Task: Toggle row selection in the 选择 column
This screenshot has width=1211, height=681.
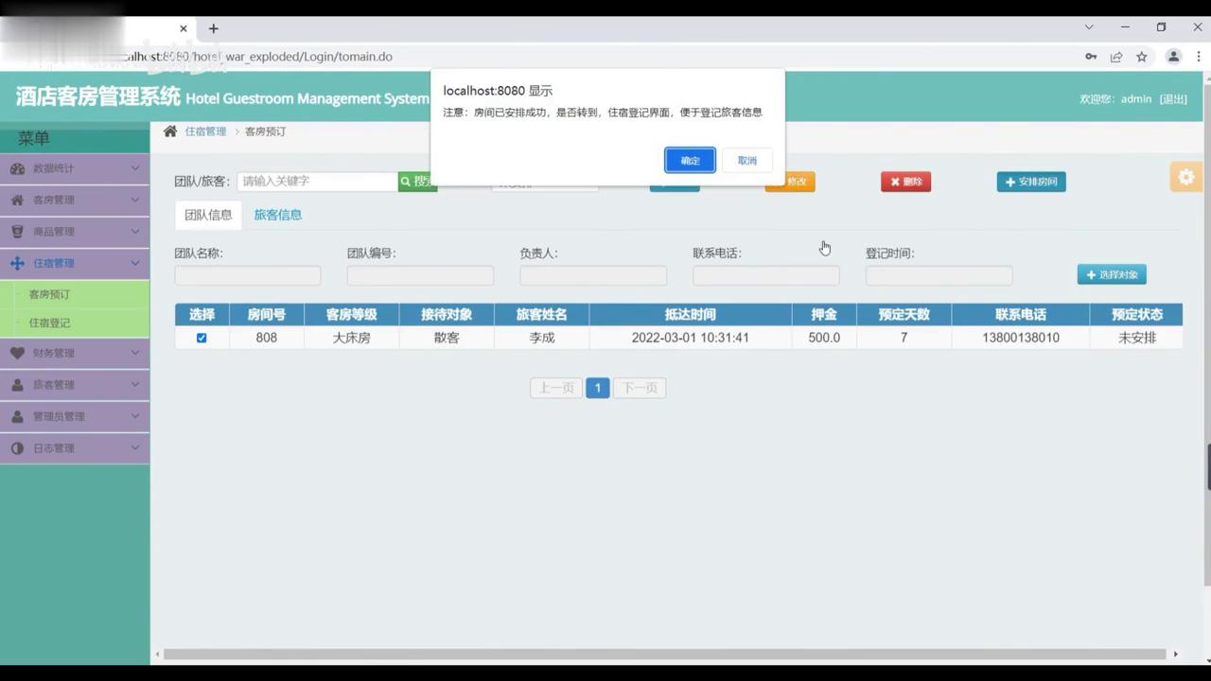Action: (x=201, y=338)
